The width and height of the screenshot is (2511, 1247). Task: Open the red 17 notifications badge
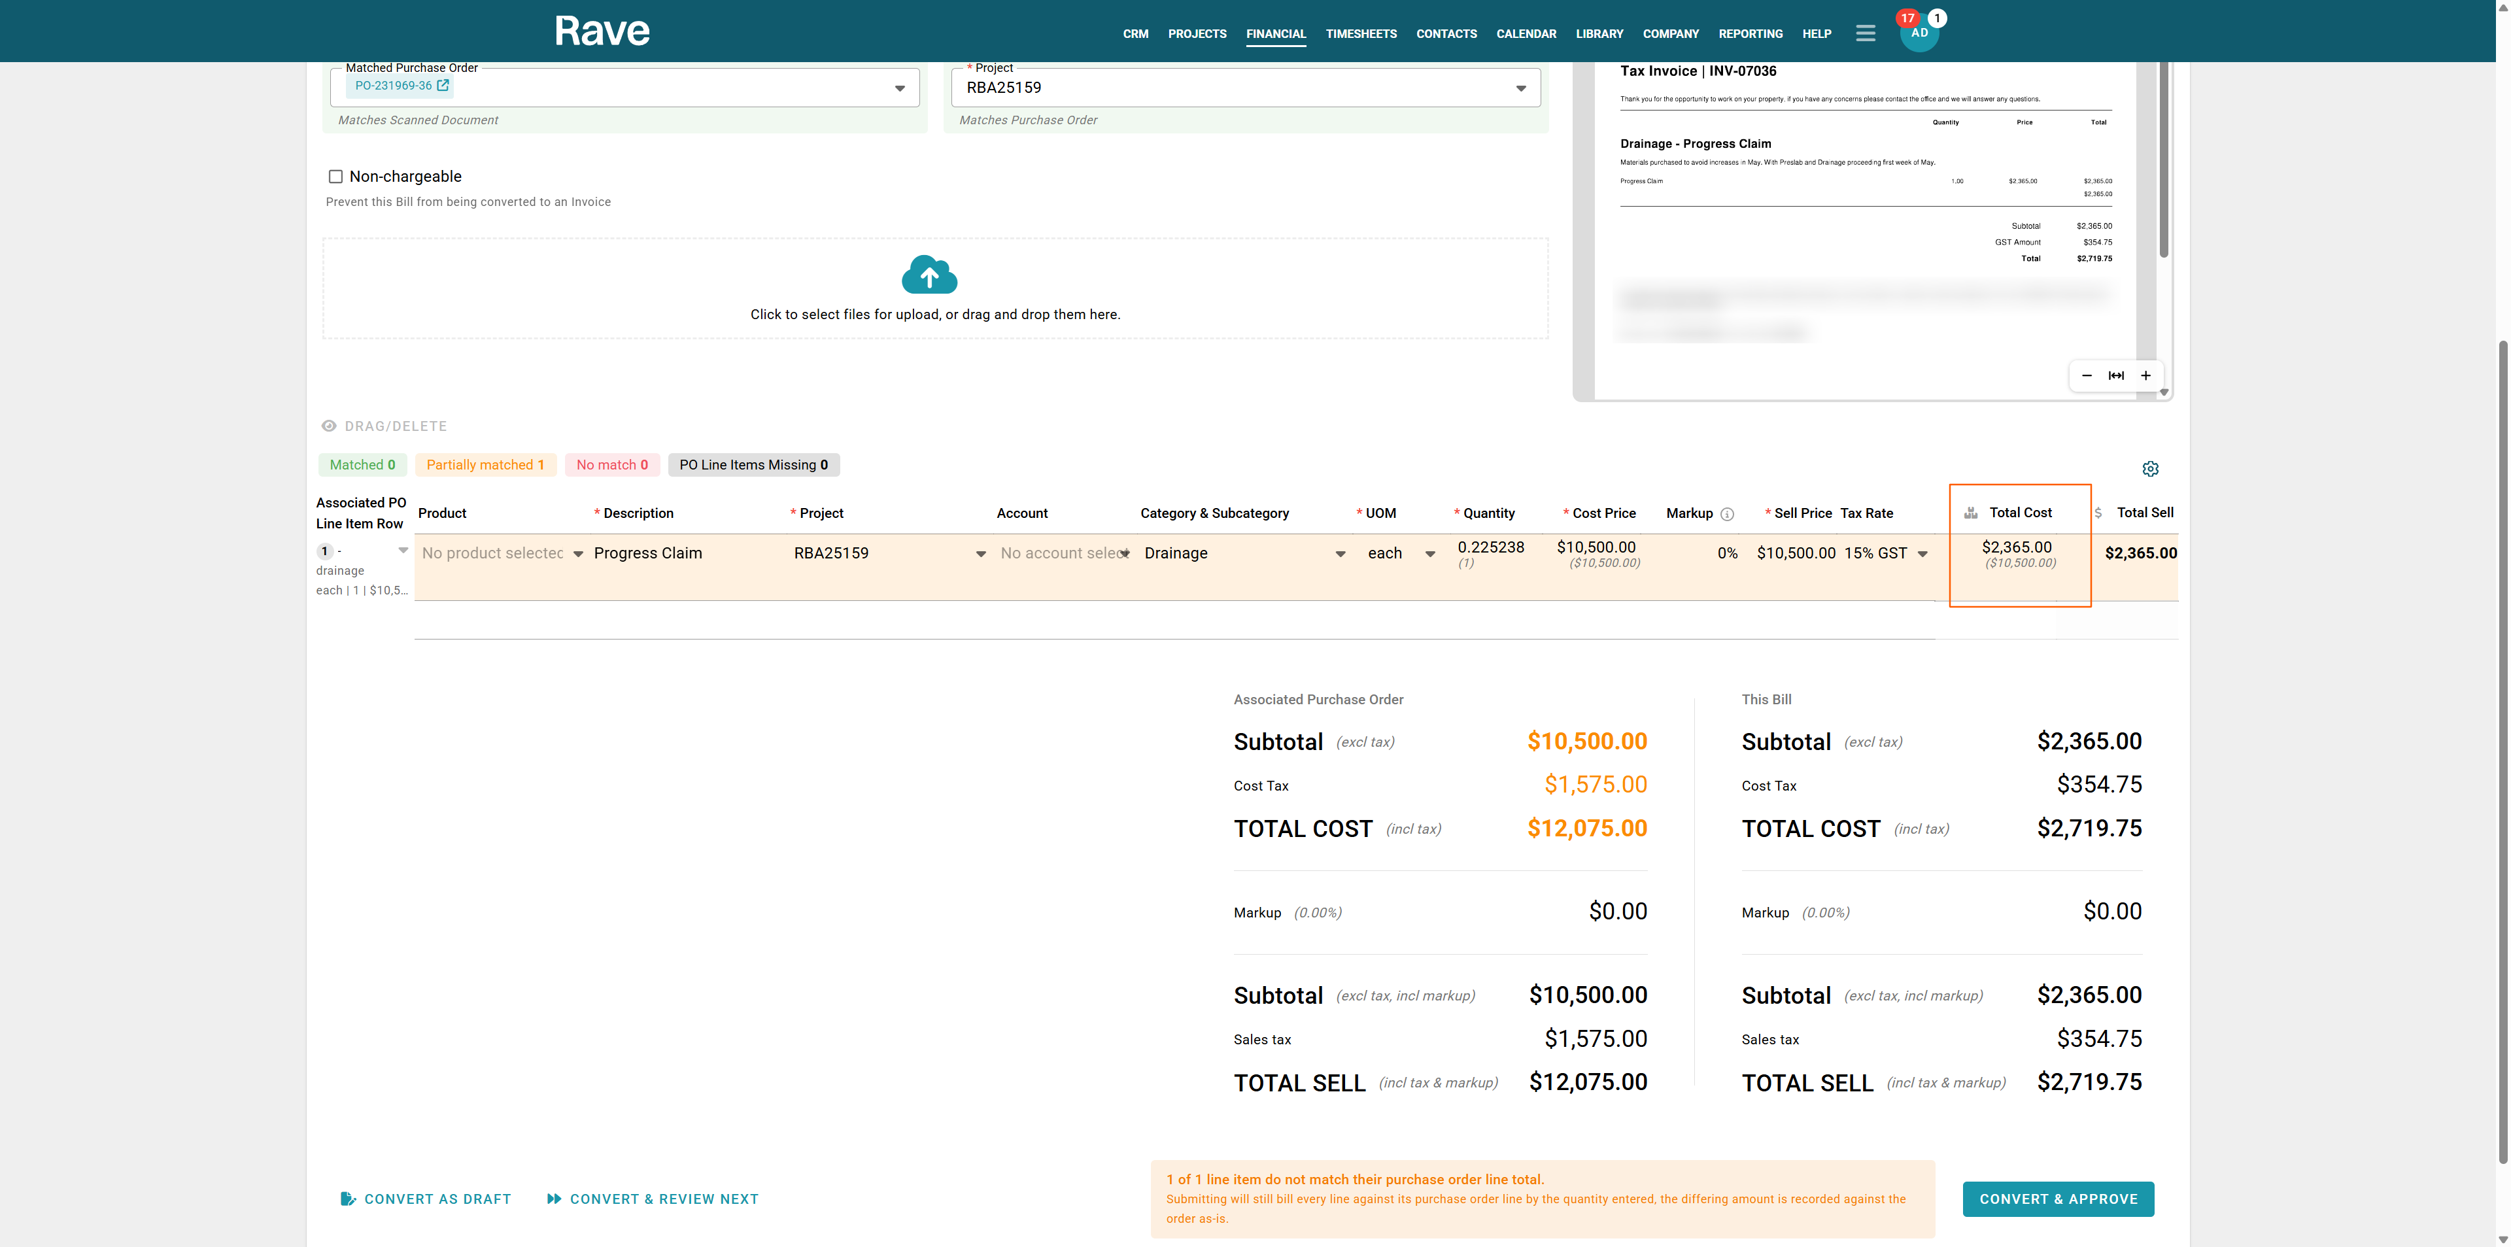tap(1907, 18)
